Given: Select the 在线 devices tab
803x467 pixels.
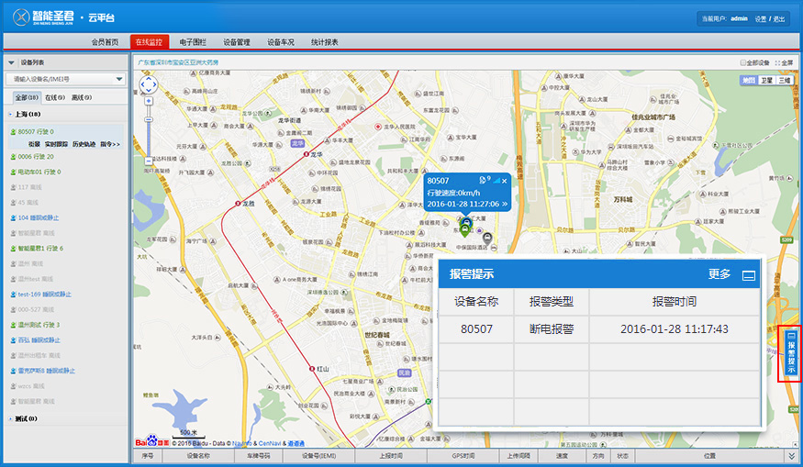Looking at the screenshot, I should 56,97.
